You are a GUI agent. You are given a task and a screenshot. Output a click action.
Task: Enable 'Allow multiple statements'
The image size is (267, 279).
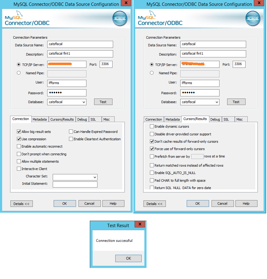[x=19, y=161]
